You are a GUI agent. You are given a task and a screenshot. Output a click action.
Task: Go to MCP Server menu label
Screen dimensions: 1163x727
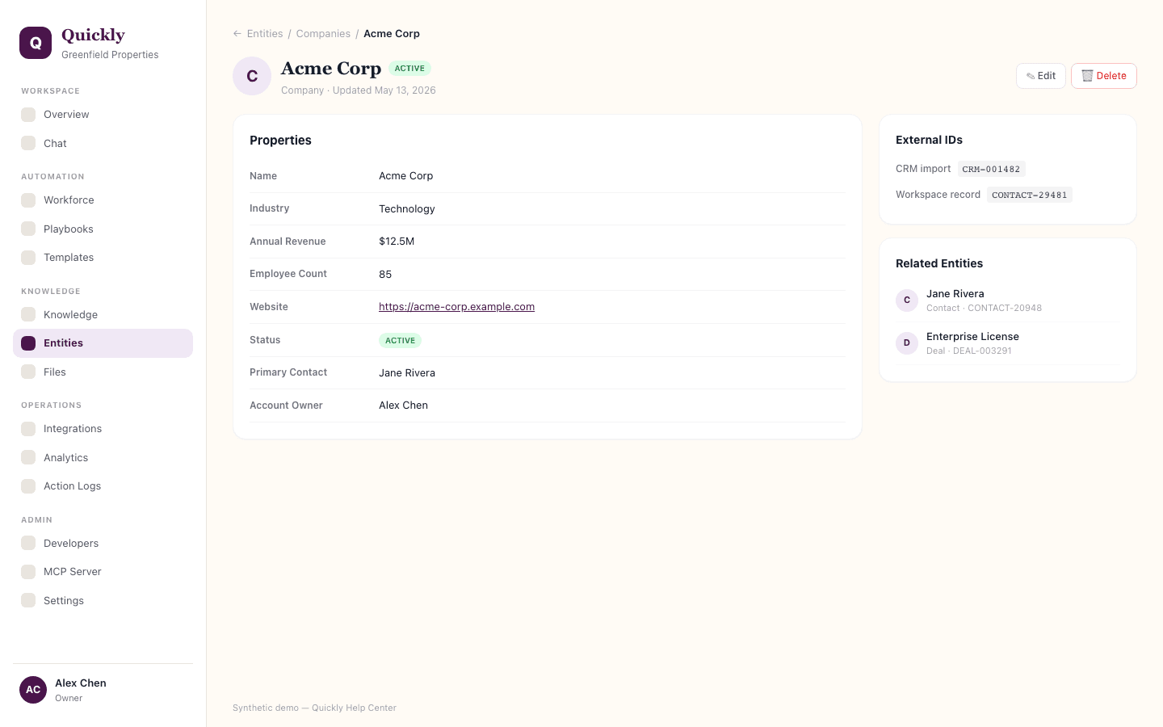click(x=73, y=572)
